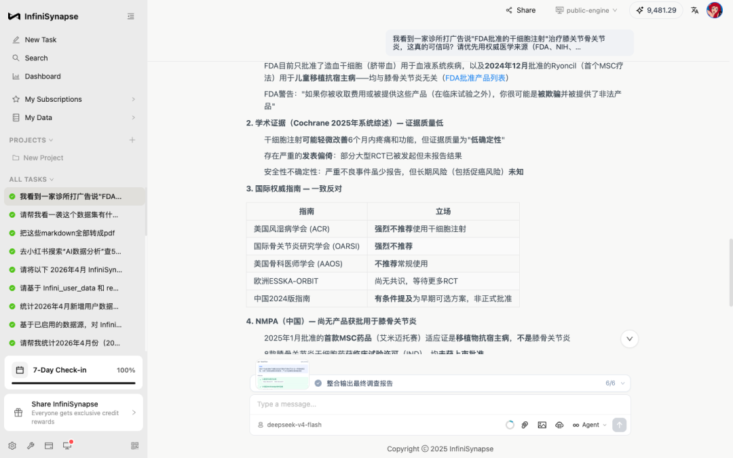Viewport: 733px width, 458px height.
Task: Open the wrench tools icon
Action: point(31,446)
